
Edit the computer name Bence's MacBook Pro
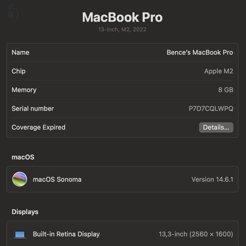point(200,52)
